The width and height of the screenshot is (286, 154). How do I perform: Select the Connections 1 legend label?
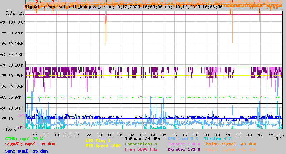tap(141, 144)
